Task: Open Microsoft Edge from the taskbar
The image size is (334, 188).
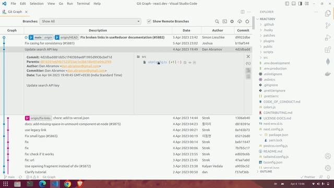Action: (x=42, y=184)
